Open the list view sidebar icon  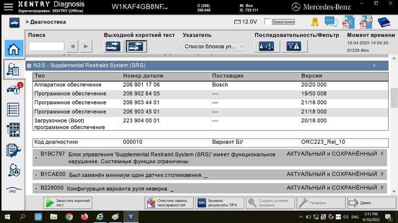pyautogui.click(x=13, y=110)
